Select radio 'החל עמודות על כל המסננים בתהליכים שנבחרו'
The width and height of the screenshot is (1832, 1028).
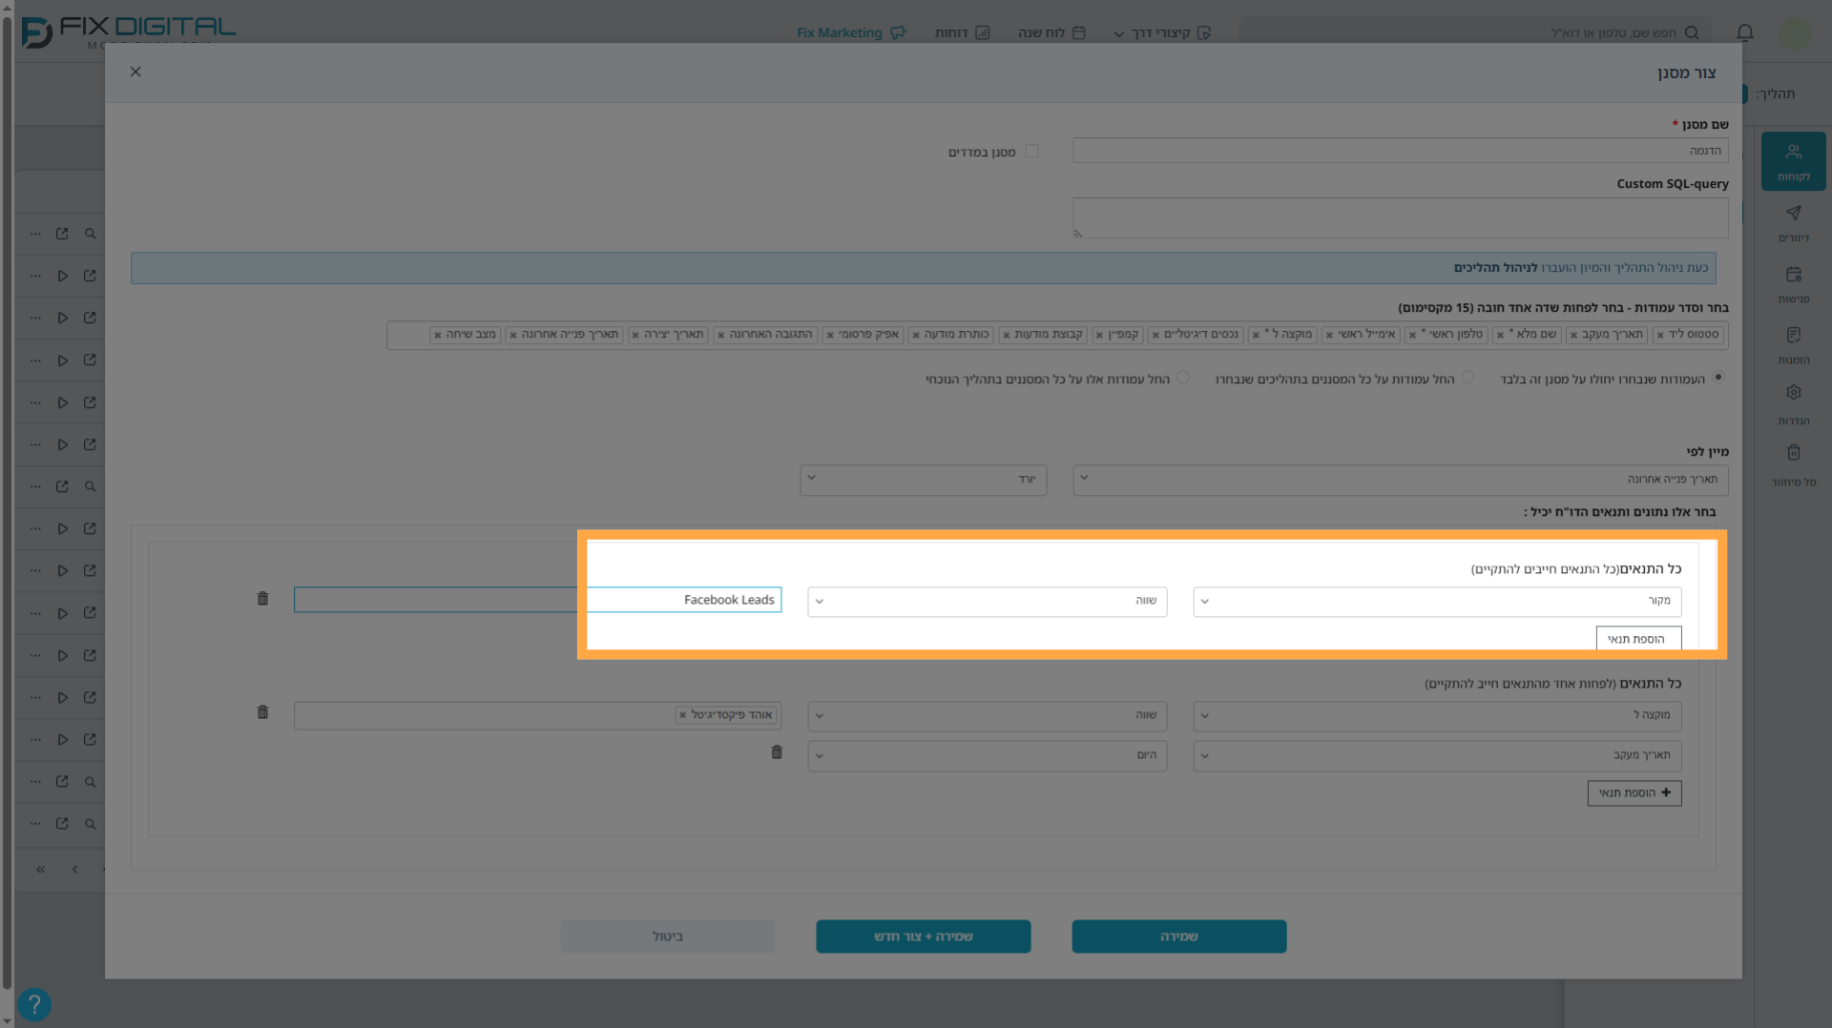coord(1468,378)
